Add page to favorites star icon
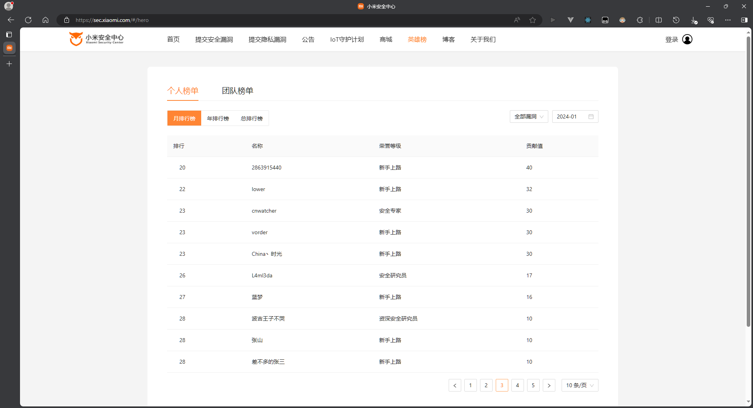753x408 pixels. pos(533,20)
